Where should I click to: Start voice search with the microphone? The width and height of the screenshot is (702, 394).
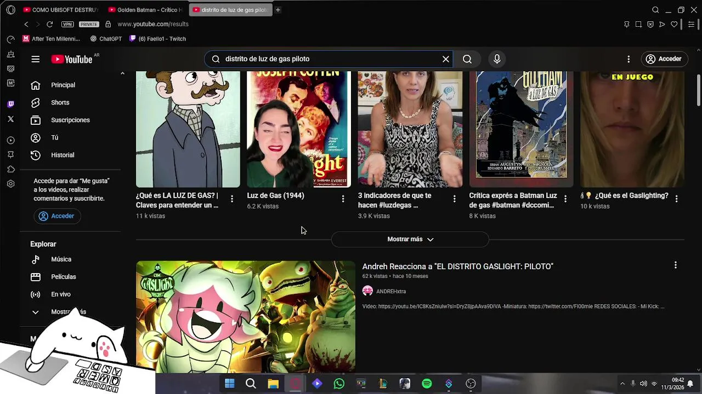coord(497,59)
